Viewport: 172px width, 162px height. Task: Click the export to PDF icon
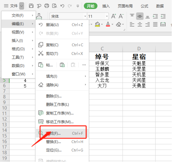(39, 6)
